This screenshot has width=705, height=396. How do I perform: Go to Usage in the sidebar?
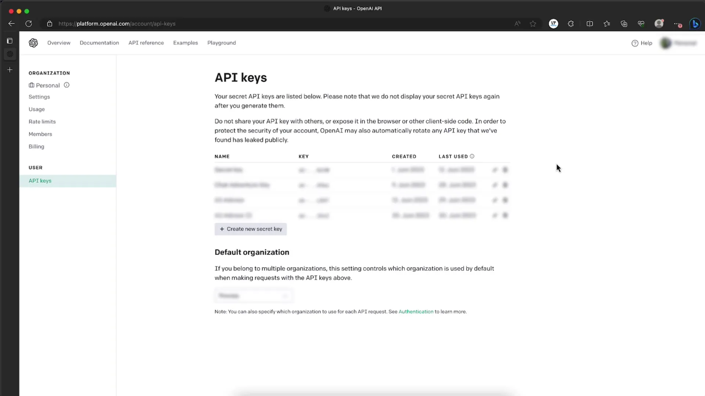click(37, 109)
